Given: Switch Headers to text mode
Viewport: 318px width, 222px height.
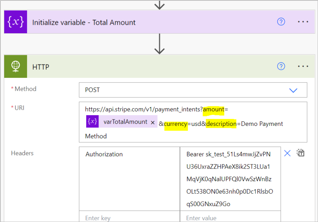Looking at the screenshot, I should [300, 152].
